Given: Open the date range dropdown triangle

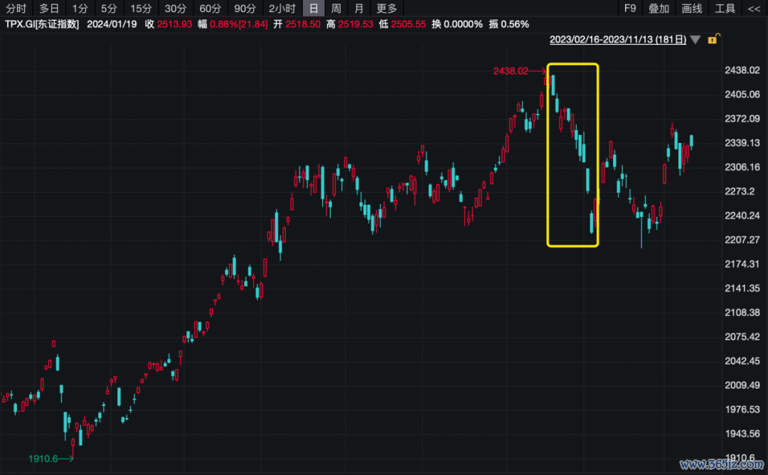Looking at the screenshot, I should pyautogui.click(x=695, y=41).
